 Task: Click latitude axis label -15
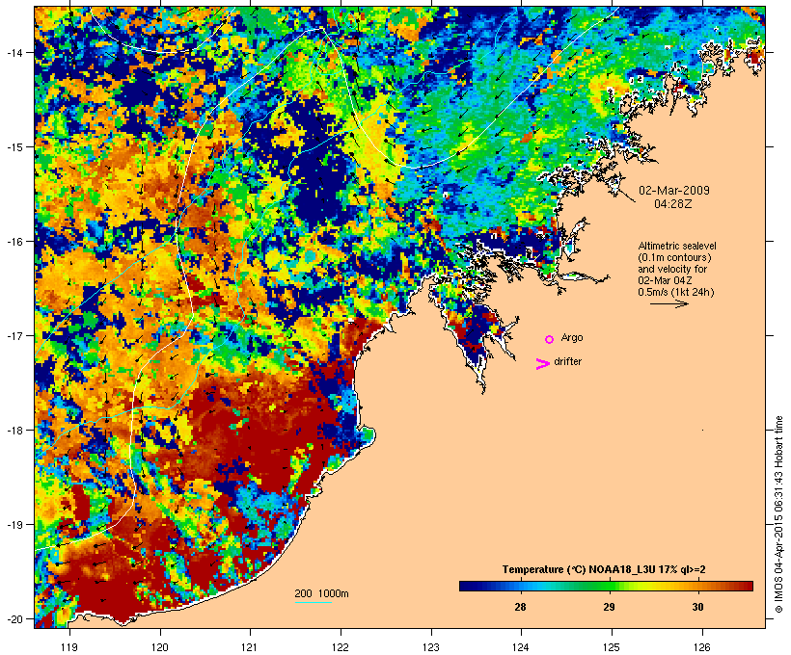(x=14, y=147)
